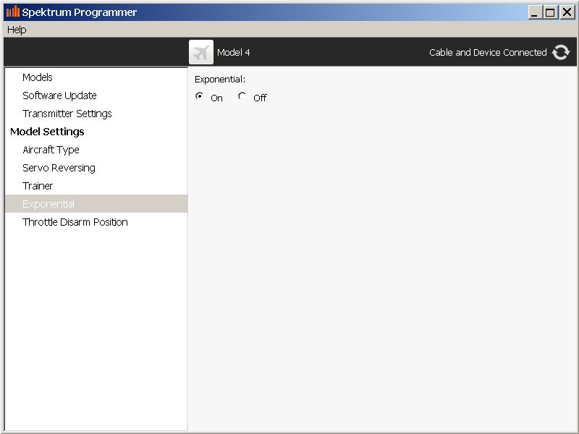Select the highlighted Exponential sidebar item
579x434 pixels.
click(48, 204)
